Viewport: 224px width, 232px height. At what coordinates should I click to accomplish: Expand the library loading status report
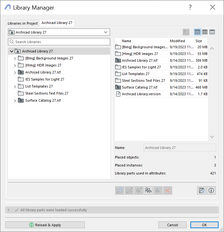pyautogui.click(x=9, y=210)
